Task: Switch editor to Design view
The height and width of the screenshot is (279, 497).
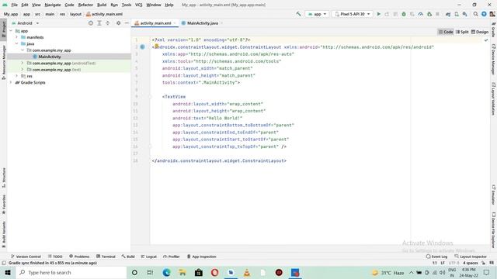Action: click(480, 32)
